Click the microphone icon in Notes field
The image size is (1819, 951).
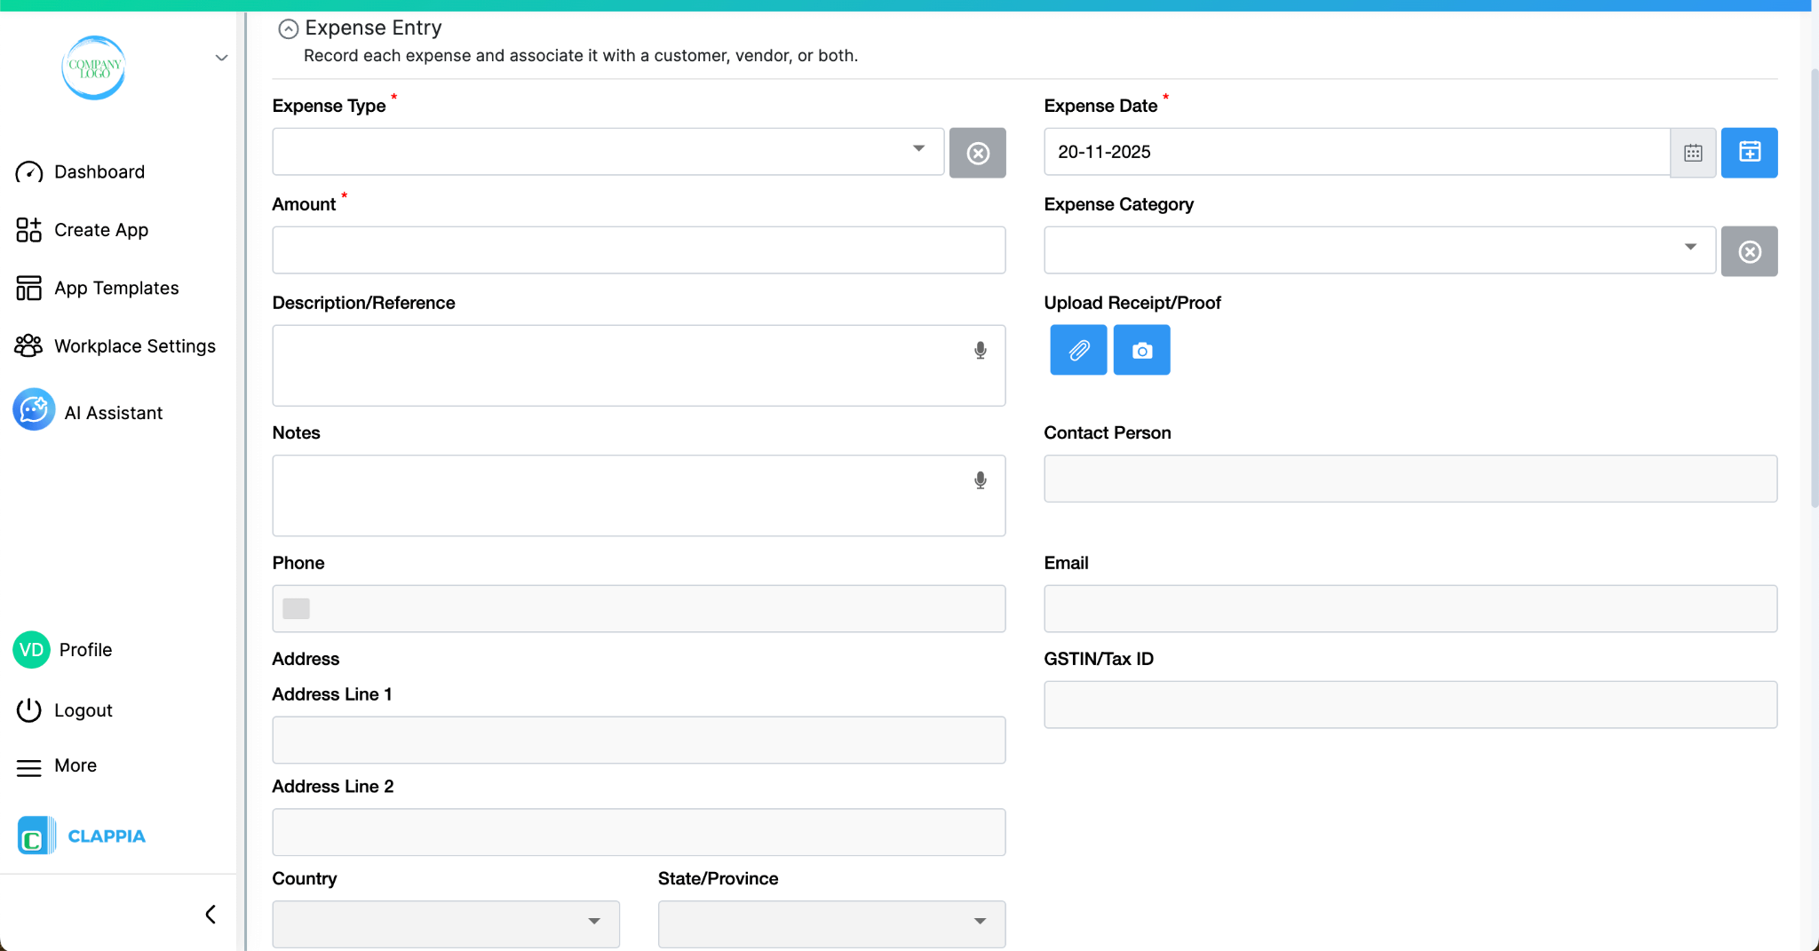(981, 479)
